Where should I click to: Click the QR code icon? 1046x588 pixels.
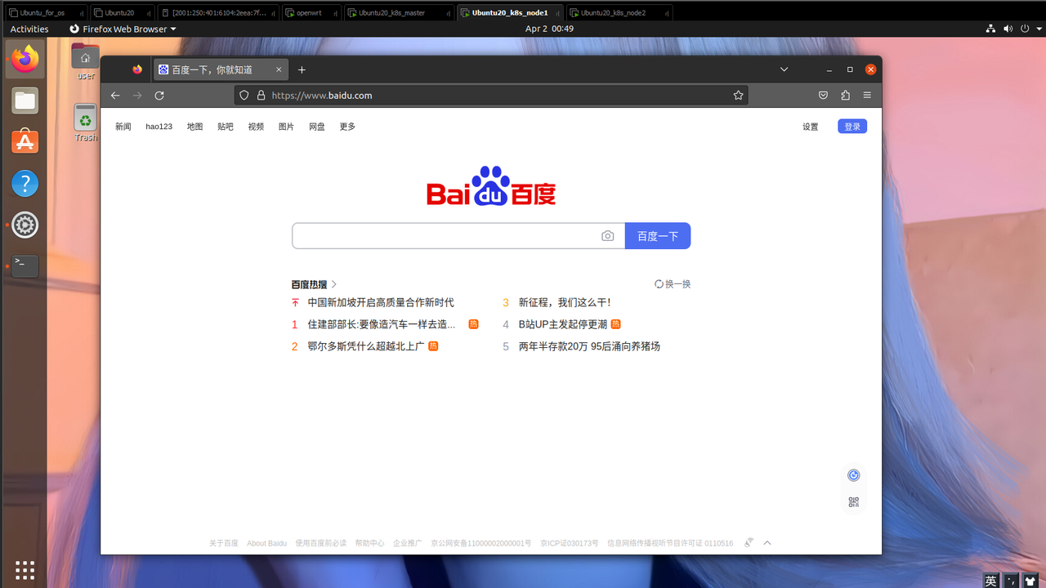853,502
